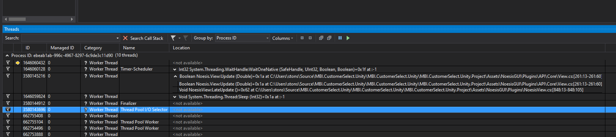Click question mark icon for Finalizer thread
This screenshot has height=137, width=616.
(85, 103)
